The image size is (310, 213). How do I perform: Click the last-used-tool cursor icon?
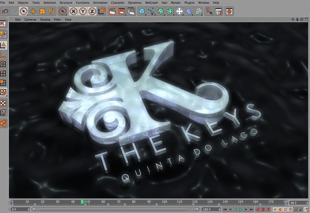coord(63,11)
